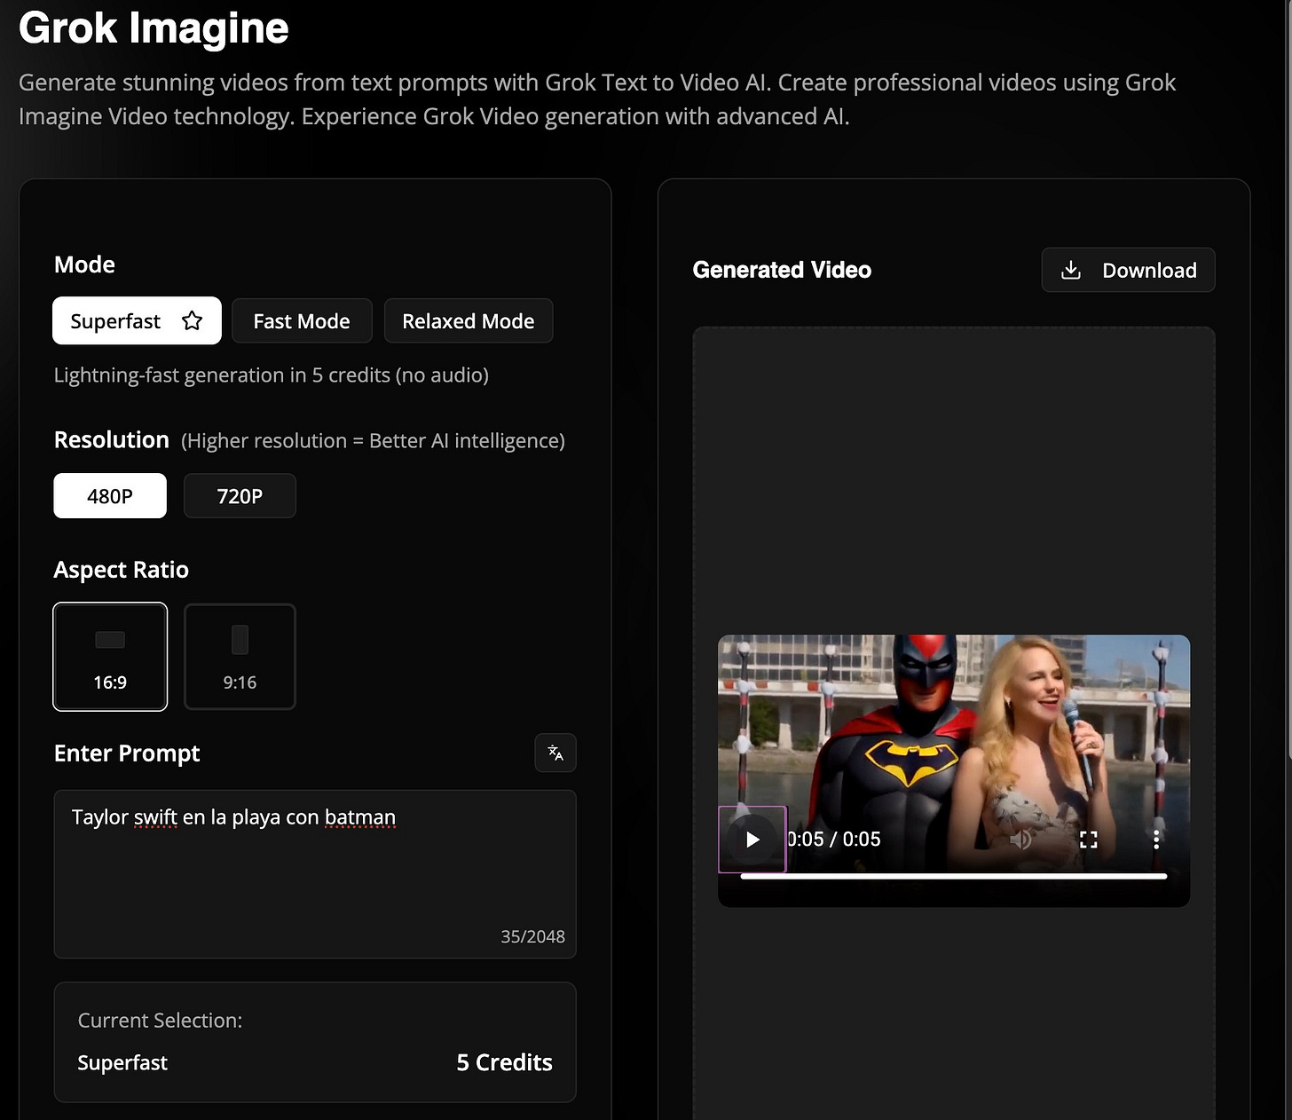Image resolution: width=1292 pixels, height=1120 pixels.
Task: Download the generated video
Action: pos(1128,270)
